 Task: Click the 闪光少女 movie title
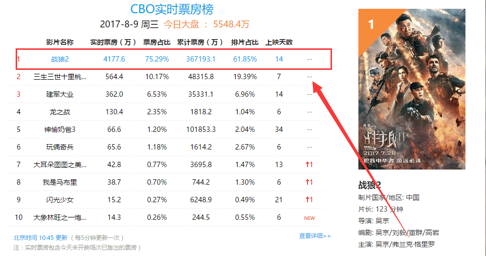click(60, 200)
